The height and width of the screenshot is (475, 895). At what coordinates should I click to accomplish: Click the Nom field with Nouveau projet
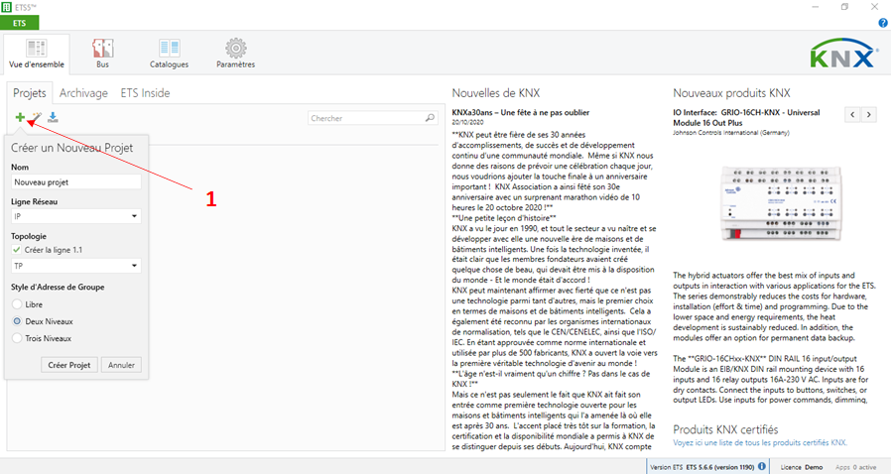tap(76, 181)
